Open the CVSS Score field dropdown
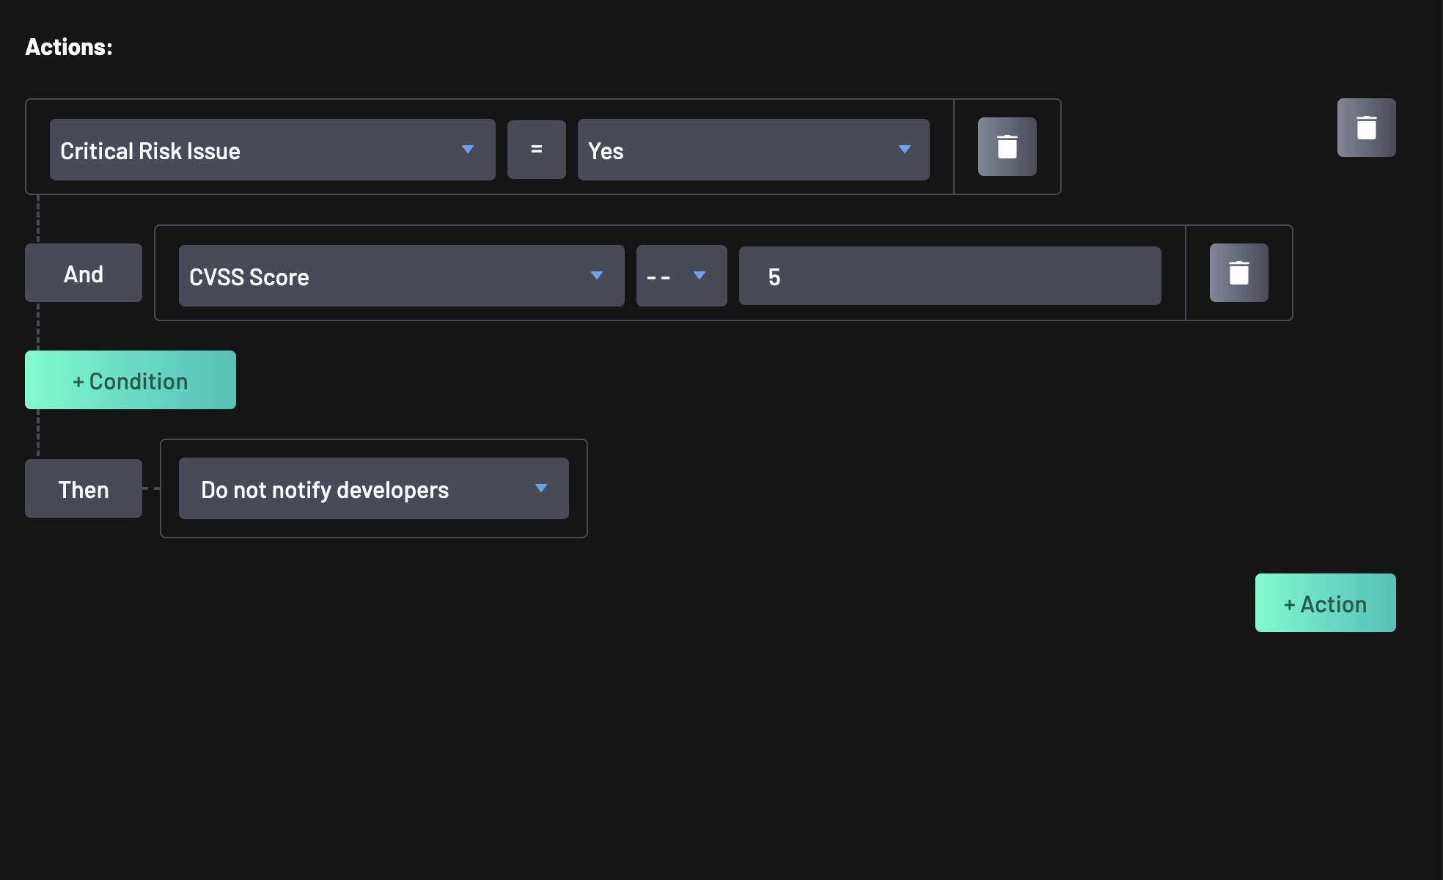The image size is (1443, 880). click(400, 276)
